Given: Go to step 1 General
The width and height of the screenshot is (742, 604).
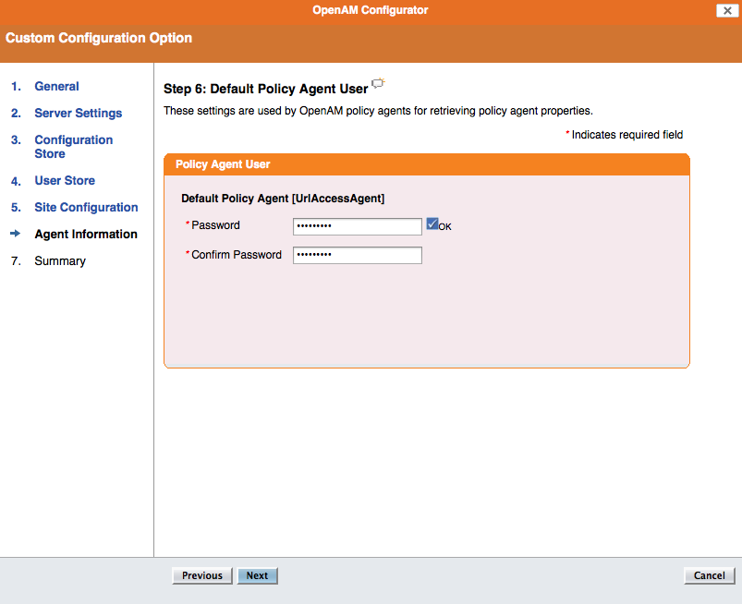Looking at the screenshot, I should click(x=56, y=86).
